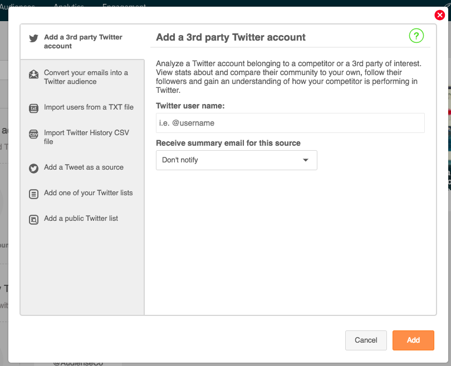451x366 pixels.
Task: Click the list icon for your Twitter lists
Action: [x=33, y=194]
